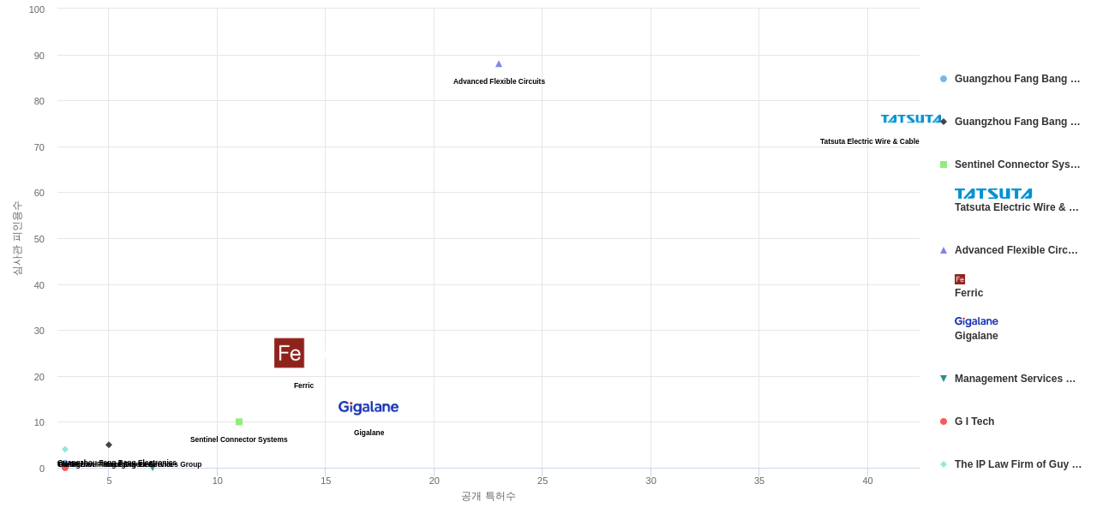Click the green square legend marker for Sentinel
This screenshot has width=1097, height=514.
pos(944,164)
